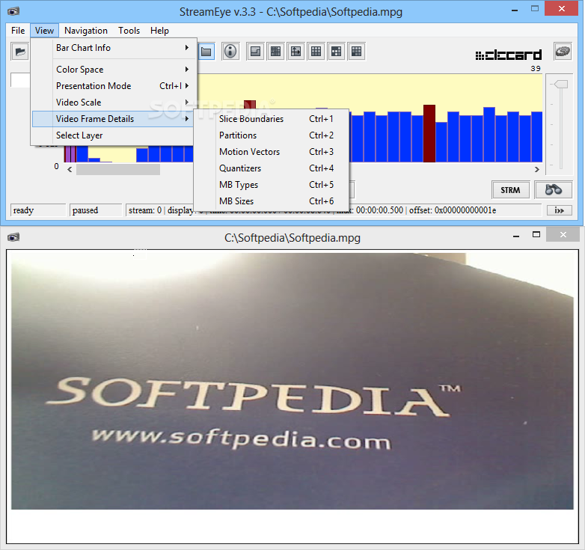Click the i>> expand button in status bar
The width and height of the screenshot is (585, 550).
[559, 210]
